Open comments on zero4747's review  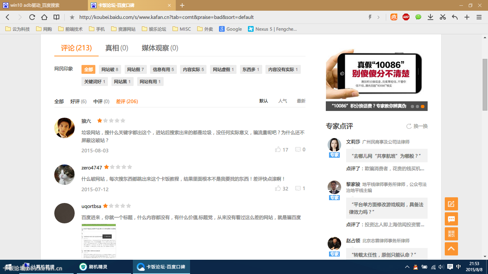[298, 188]
